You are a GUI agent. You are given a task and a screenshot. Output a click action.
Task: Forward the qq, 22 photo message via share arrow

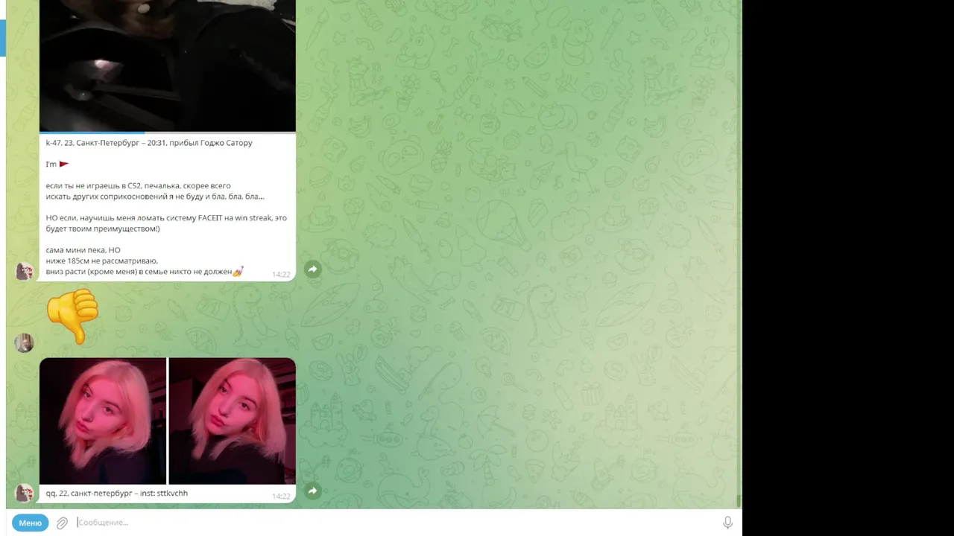click(x=312, y=491)
